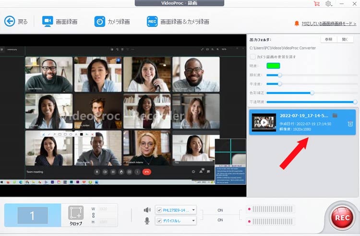Viewport: 360px width, 236px height.
Task: Toggle the speaker device PHL275E9 checkbox
Action: pos(159,210)
